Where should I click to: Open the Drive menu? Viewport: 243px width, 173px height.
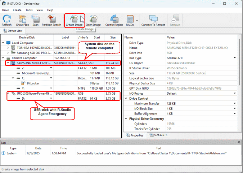click(x=5, y=10)
